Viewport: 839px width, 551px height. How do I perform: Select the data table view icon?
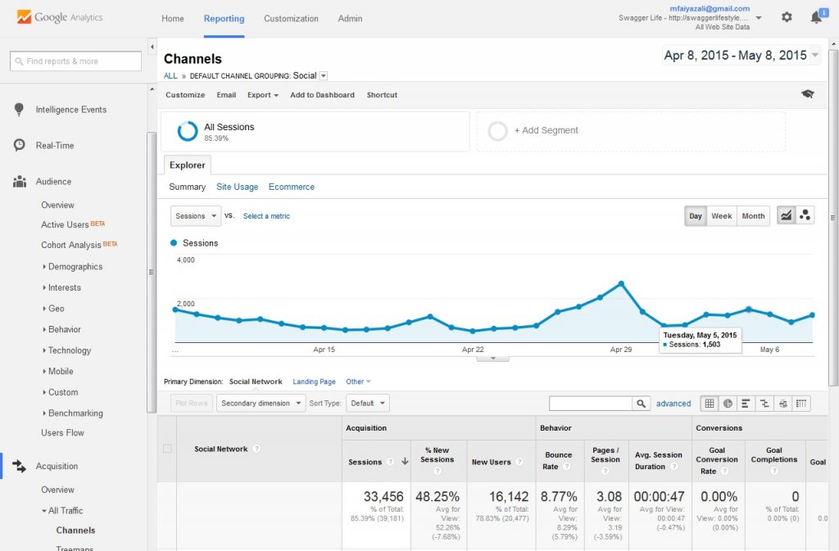710,404
